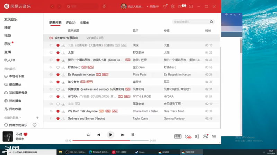
Task: Click the NetEase Cloud Music logo
Action: point(18,7)
